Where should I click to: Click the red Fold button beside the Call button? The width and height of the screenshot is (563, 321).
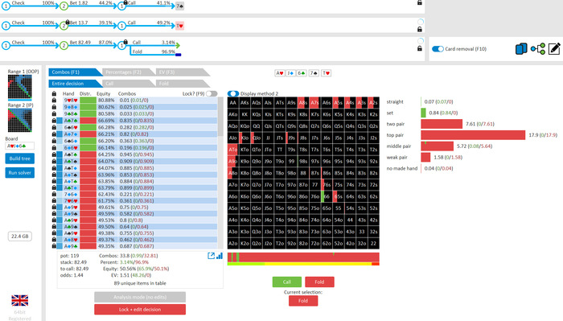[319, 282]
